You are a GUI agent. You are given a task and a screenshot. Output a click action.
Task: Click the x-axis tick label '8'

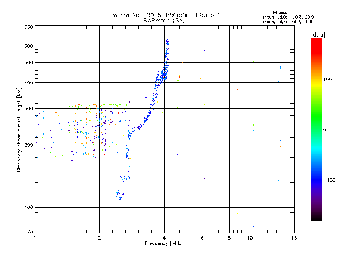(x=229, y=238)
